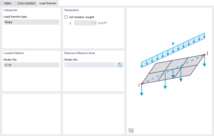Click the select nodes picker icon
This screenshot has height=136, width=214.
(x=120, y=65)
